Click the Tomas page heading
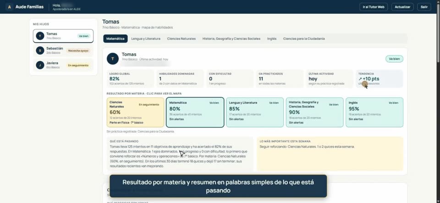The height and width of the screenshot is (203, 440). click(x=110, y=21)
